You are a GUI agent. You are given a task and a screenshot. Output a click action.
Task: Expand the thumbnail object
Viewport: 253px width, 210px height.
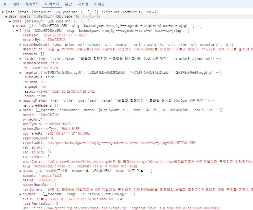20,194
